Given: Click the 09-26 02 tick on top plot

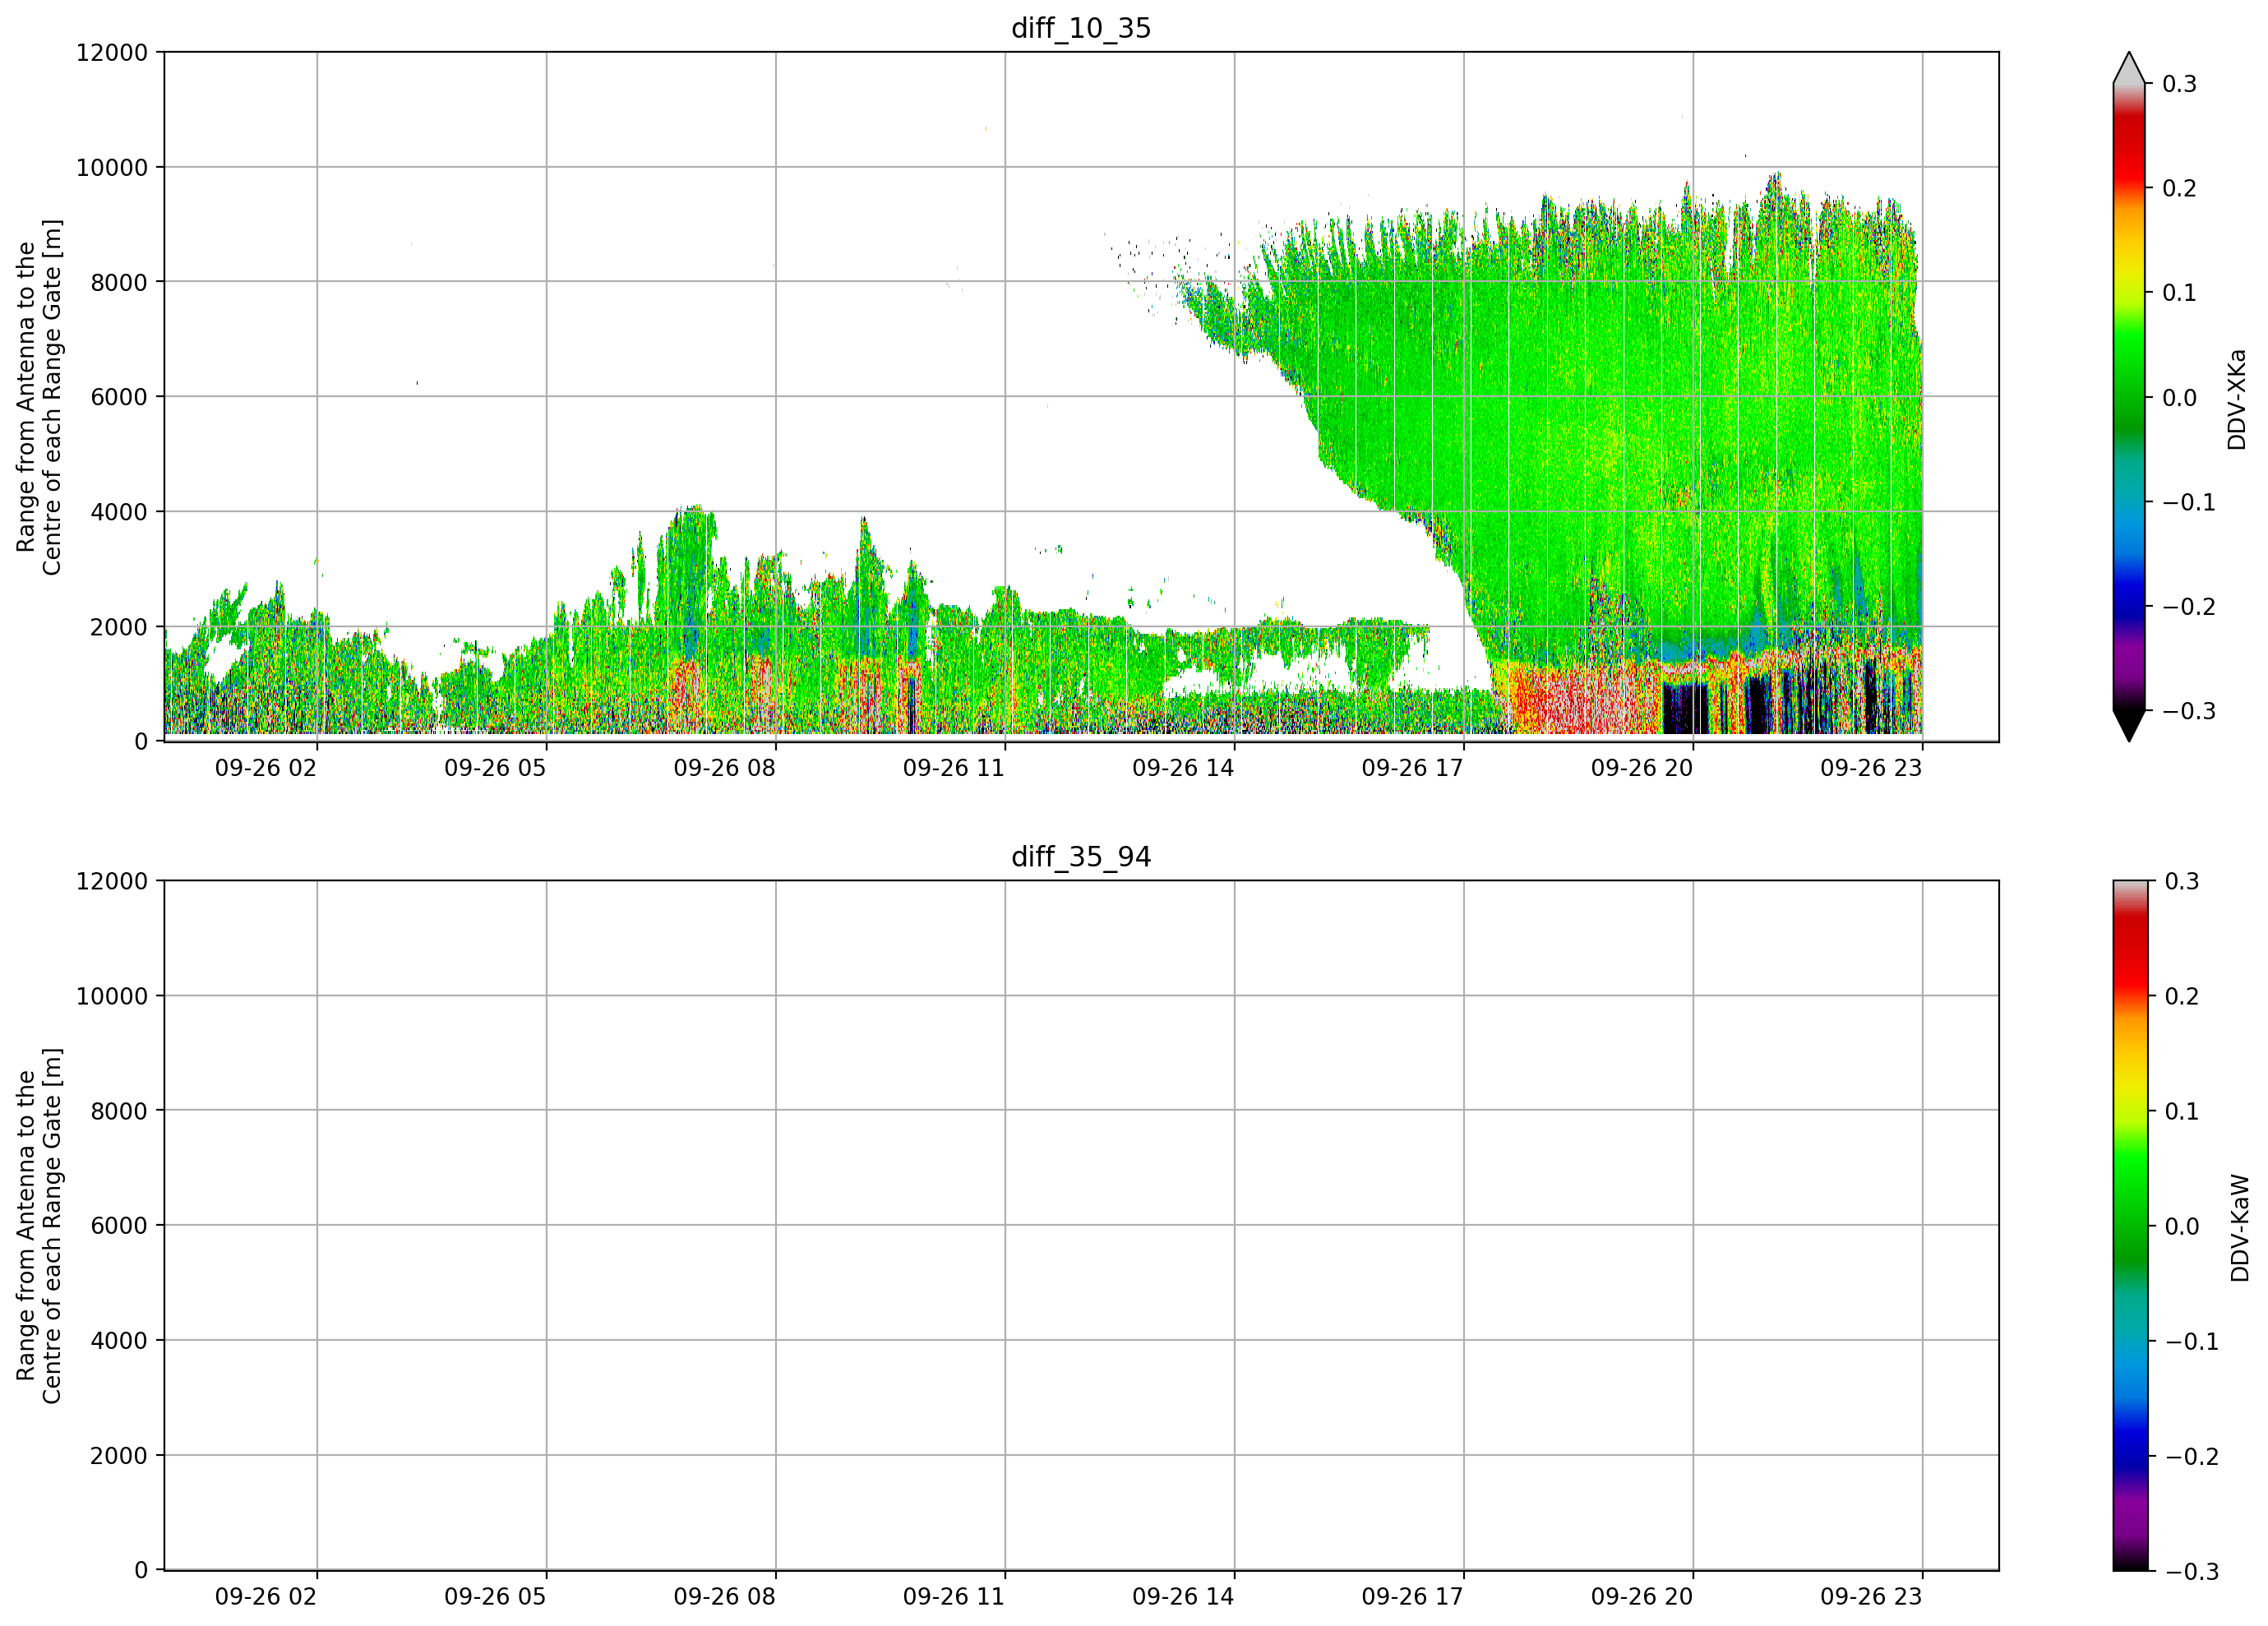Looking at the screenshot, I should 266,768.
